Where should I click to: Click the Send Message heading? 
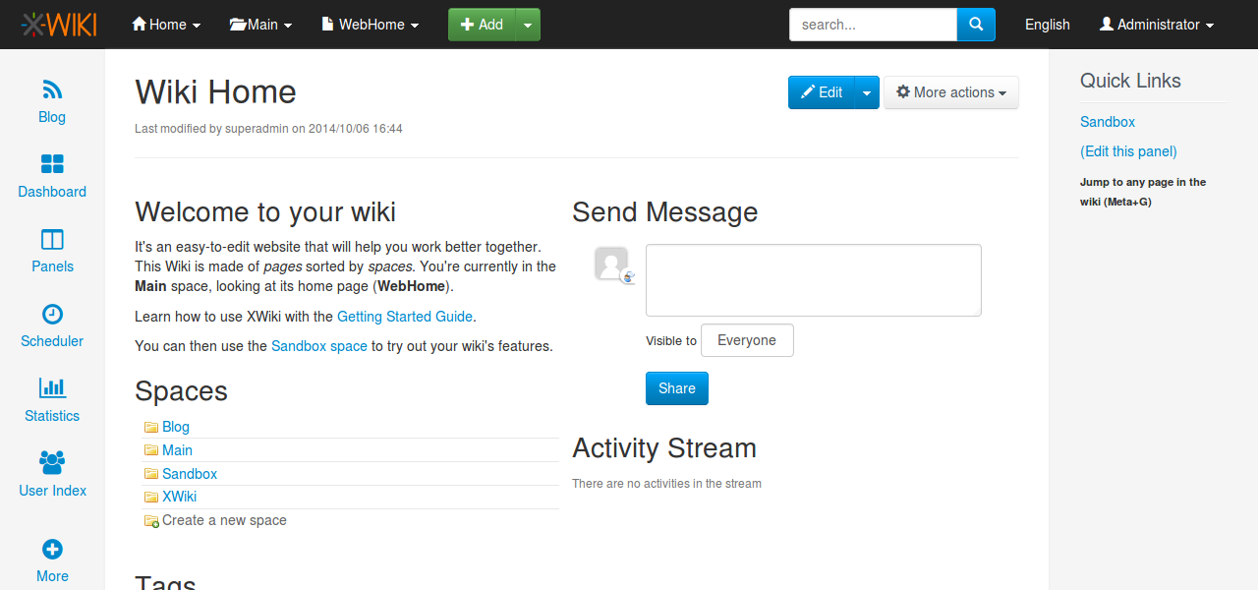665,212
